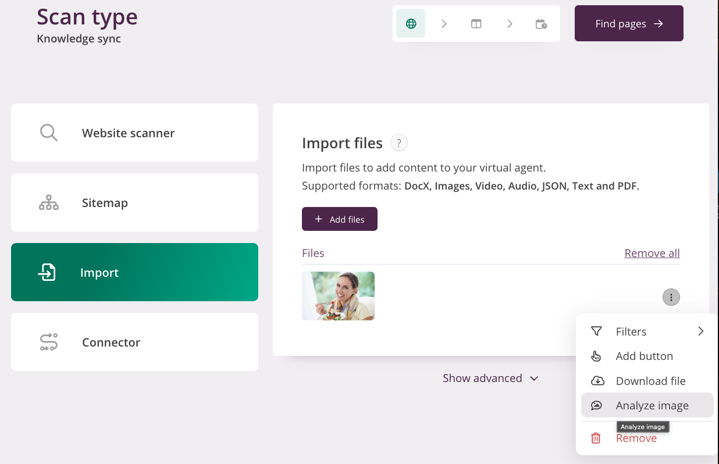Click the three-dot file options button
Screen dimensions: 719x464
[671, 298]
